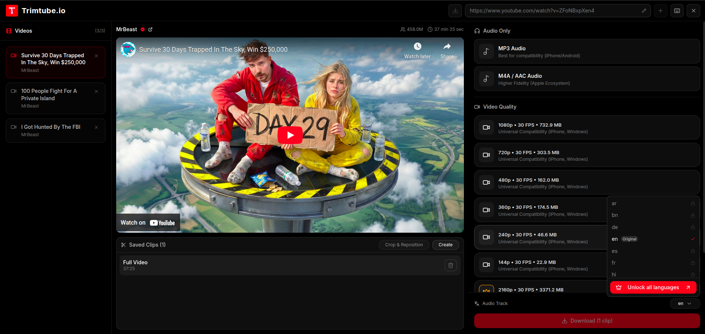Click the X icon in top bar
The height and width of the screenshot is (334, 705).
point(694,11)
